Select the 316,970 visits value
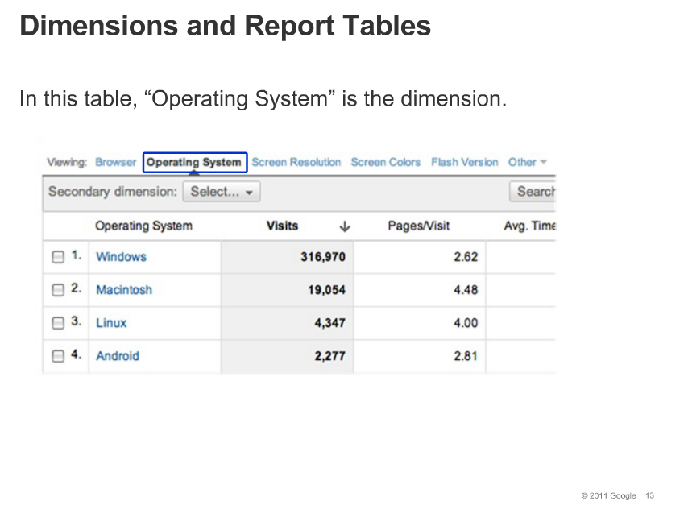The image size is (688, 514). point(323,257)
